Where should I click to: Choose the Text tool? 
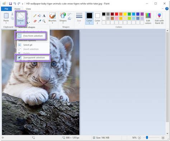[44, 16]
